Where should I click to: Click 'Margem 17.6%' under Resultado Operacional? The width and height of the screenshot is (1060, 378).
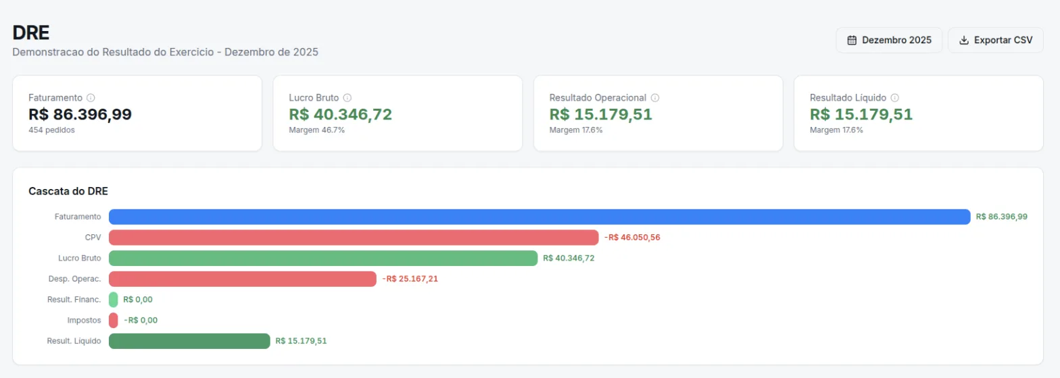click(576, 130)
